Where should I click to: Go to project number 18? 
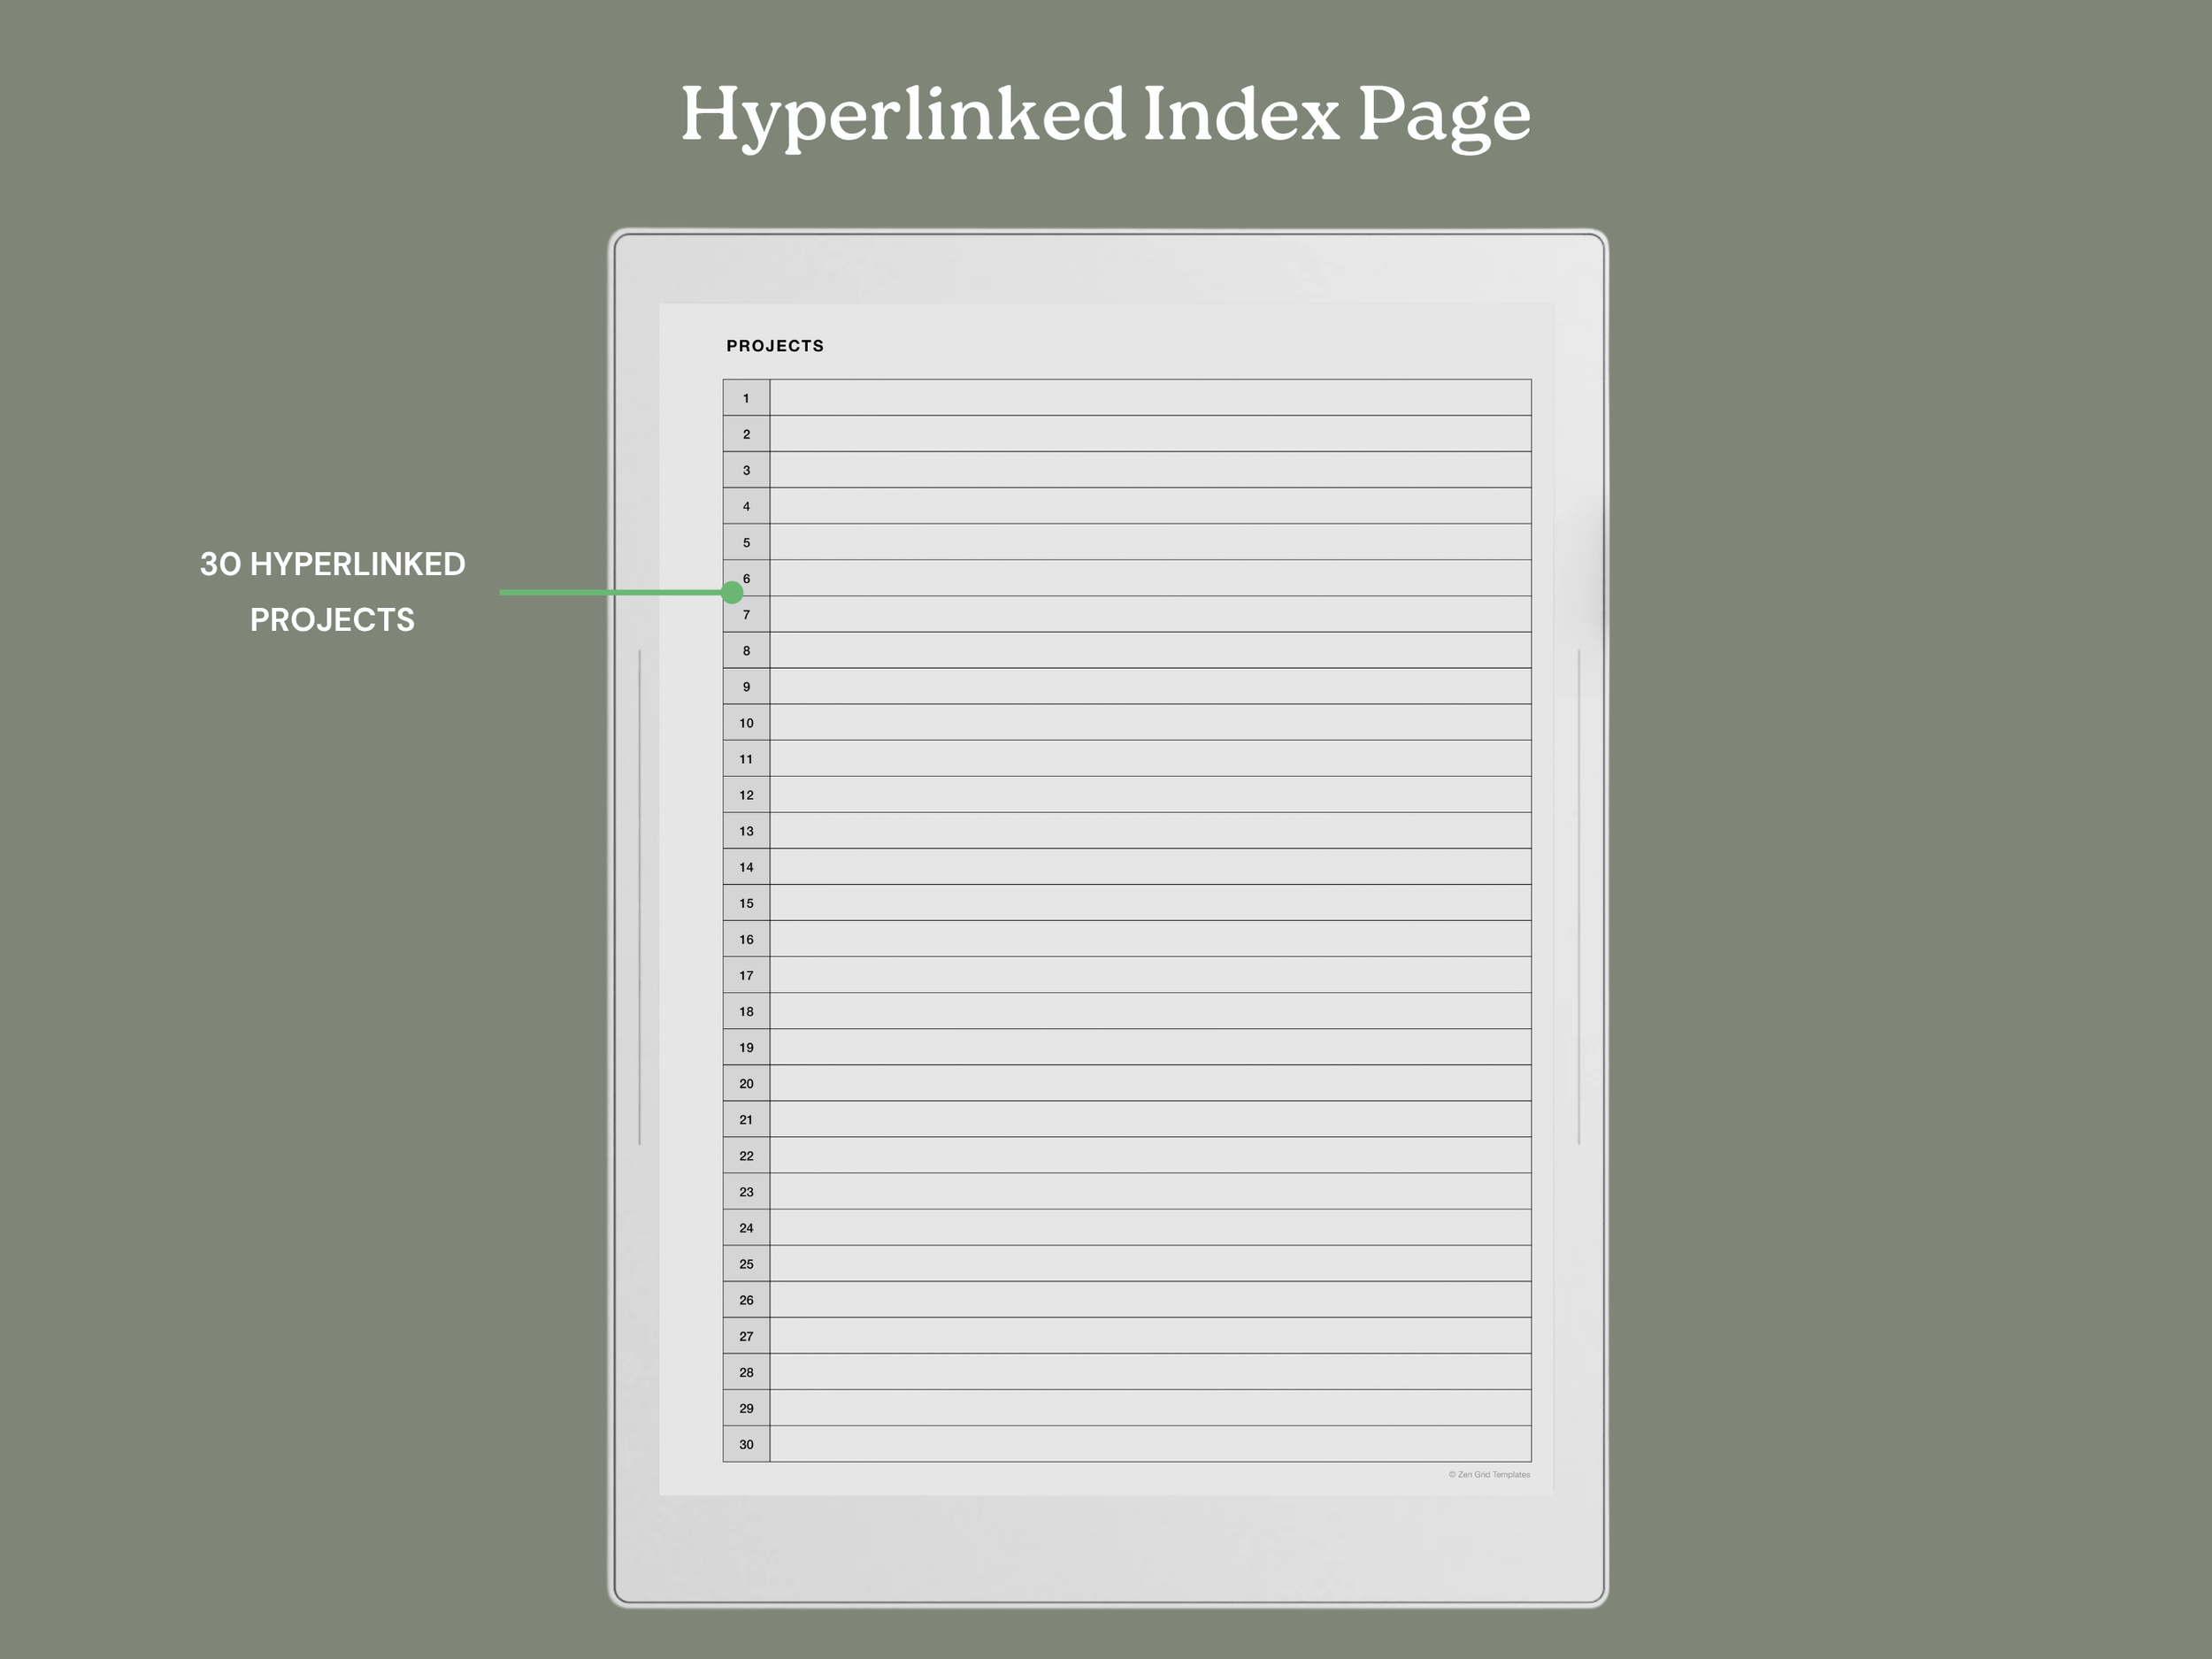(746, 1011)
